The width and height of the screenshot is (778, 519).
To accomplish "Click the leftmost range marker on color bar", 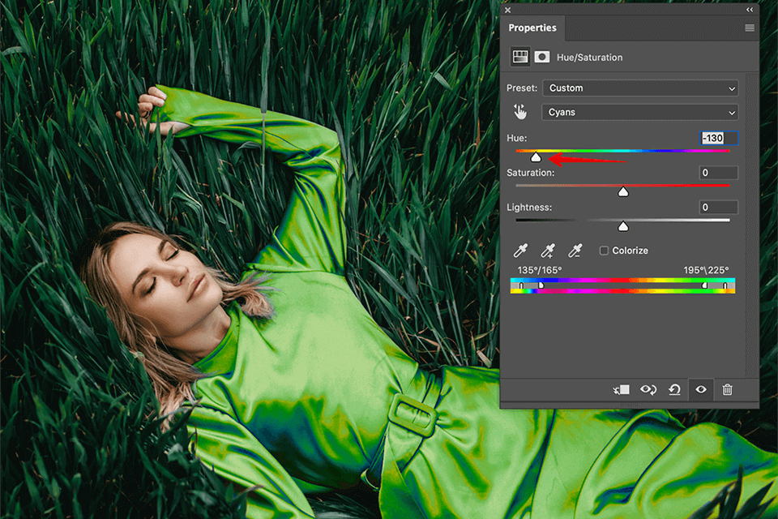I will point(521,285).
